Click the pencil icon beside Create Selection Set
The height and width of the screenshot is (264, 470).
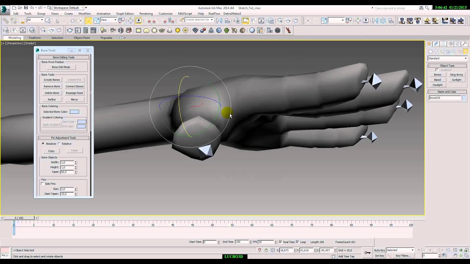(182, 20)
